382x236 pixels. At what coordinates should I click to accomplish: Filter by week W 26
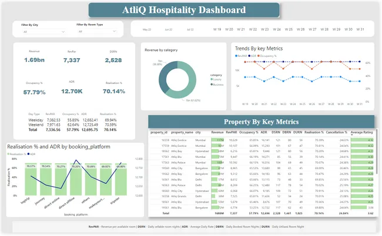tap(301, 29)
